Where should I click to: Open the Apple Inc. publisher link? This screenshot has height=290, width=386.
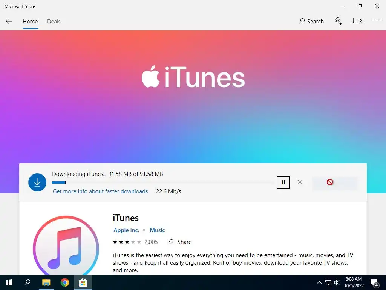pos(126,230)
